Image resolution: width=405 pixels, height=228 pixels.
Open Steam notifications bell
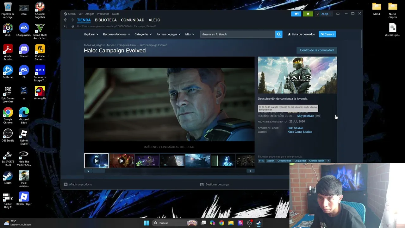[x=308, y=14]
